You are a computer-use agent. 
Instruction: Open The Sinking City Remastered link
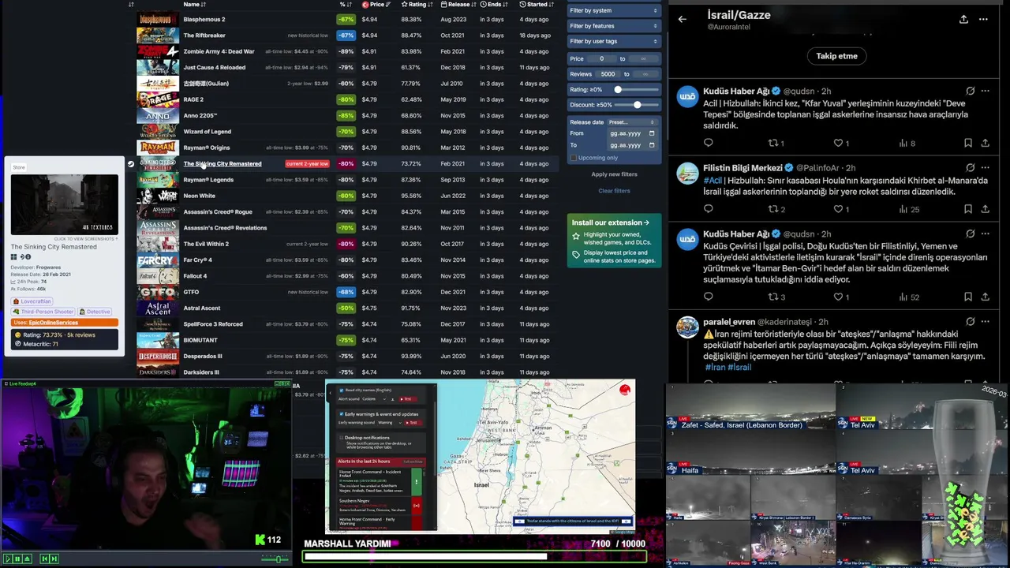coord(223,164)
